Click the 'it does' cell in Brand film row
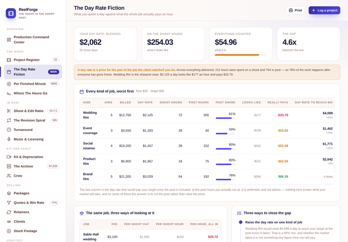348x242 pixels. tap(328, 177)
